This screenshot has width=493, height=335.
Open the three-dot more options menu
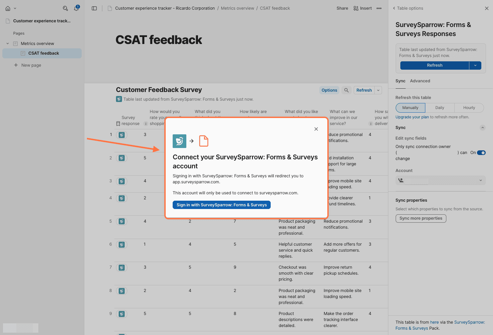[379, 8]
